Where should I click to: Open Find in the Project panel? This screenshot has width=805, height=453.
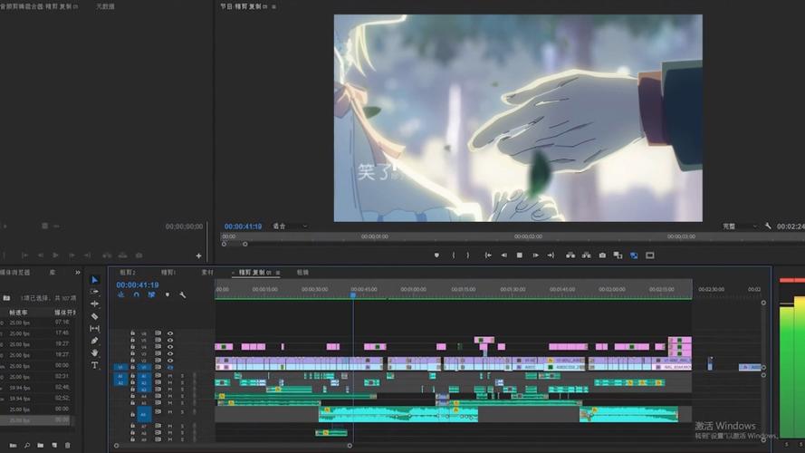coord(26,445)
